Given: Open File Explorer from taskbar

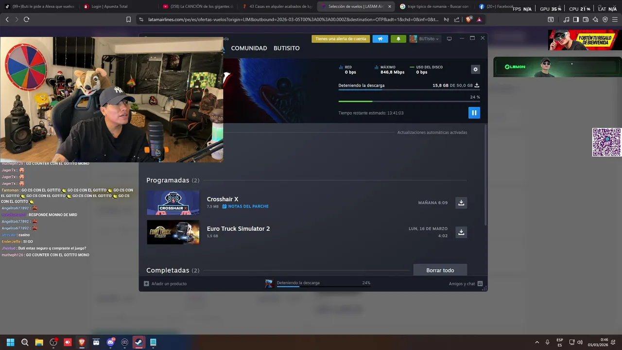Looking at the screenshot, I should [39, 342].
